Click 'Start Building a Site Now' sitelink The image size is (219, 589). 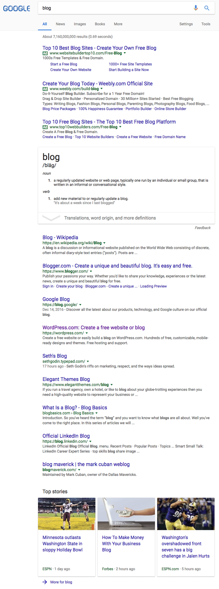pyautogui.click(x=129, y=70)
